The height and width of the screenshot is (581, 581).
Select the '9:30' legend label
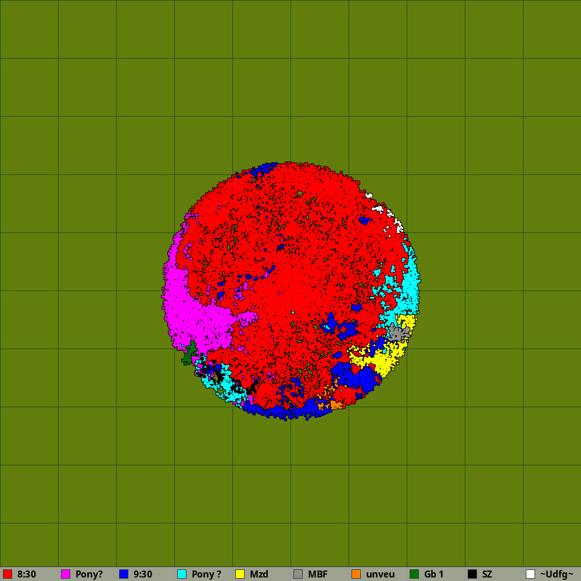point(143,574)
